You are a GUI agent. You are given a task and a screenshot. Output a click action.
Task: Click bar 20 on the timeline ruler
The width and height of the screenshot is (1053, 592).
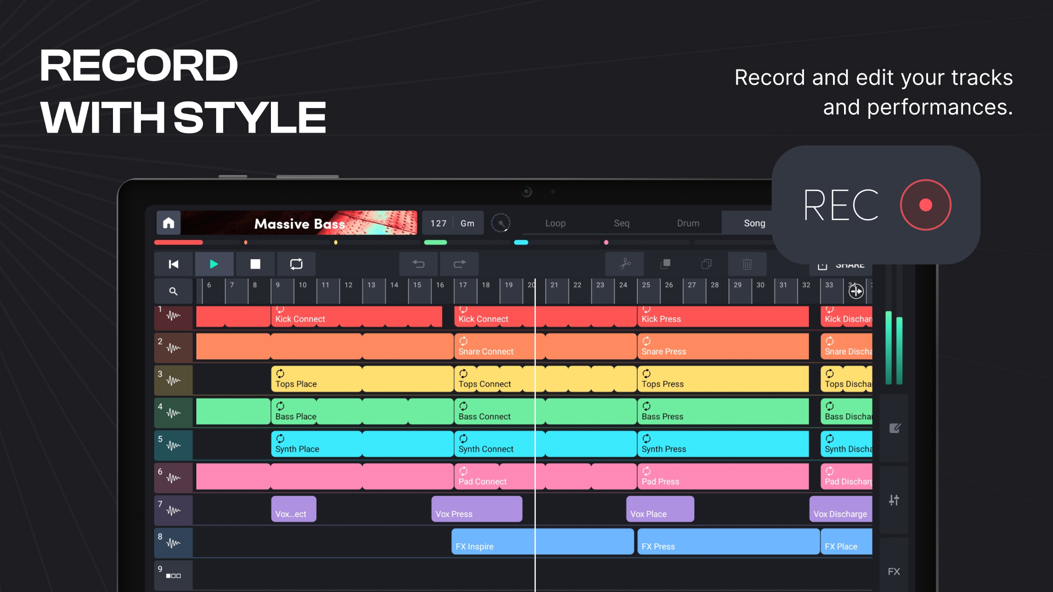[531, 285]
